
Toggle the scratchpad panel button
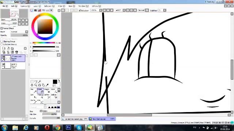pos(51,10)
